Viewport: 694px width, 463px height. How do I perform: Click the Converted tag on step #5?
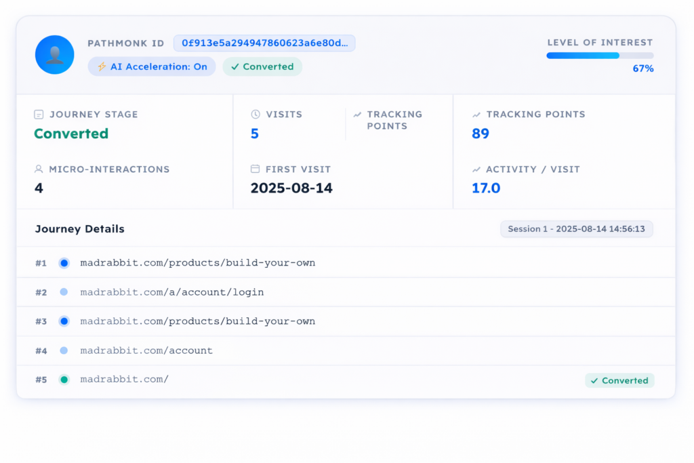tap(619, 380)
